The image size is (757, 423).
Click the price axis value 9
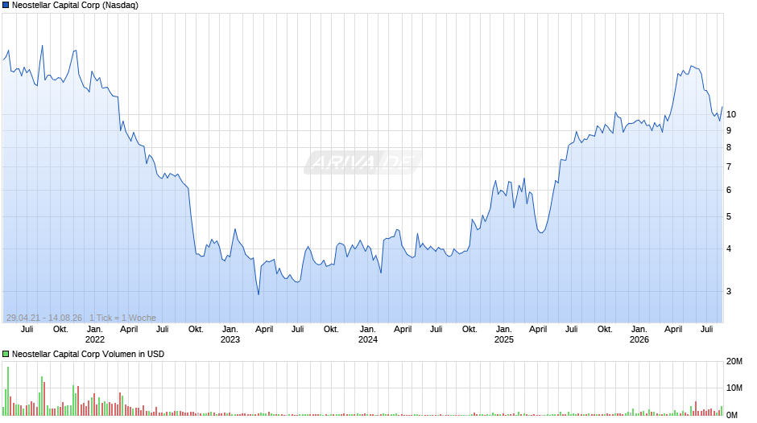tap(729, 130)
